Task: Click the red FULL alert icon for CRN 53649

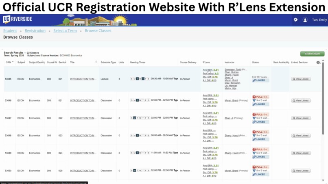Action: tap(254, 149)
